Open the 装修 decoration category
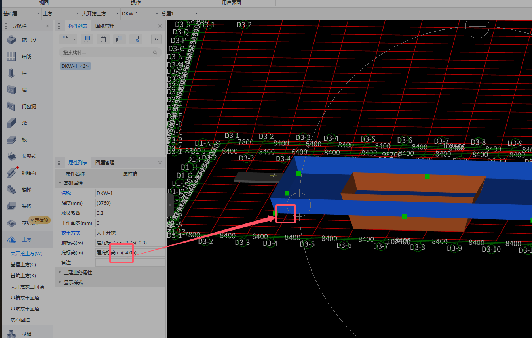Viewport: 532px width, 338px height. pos(11,206)
